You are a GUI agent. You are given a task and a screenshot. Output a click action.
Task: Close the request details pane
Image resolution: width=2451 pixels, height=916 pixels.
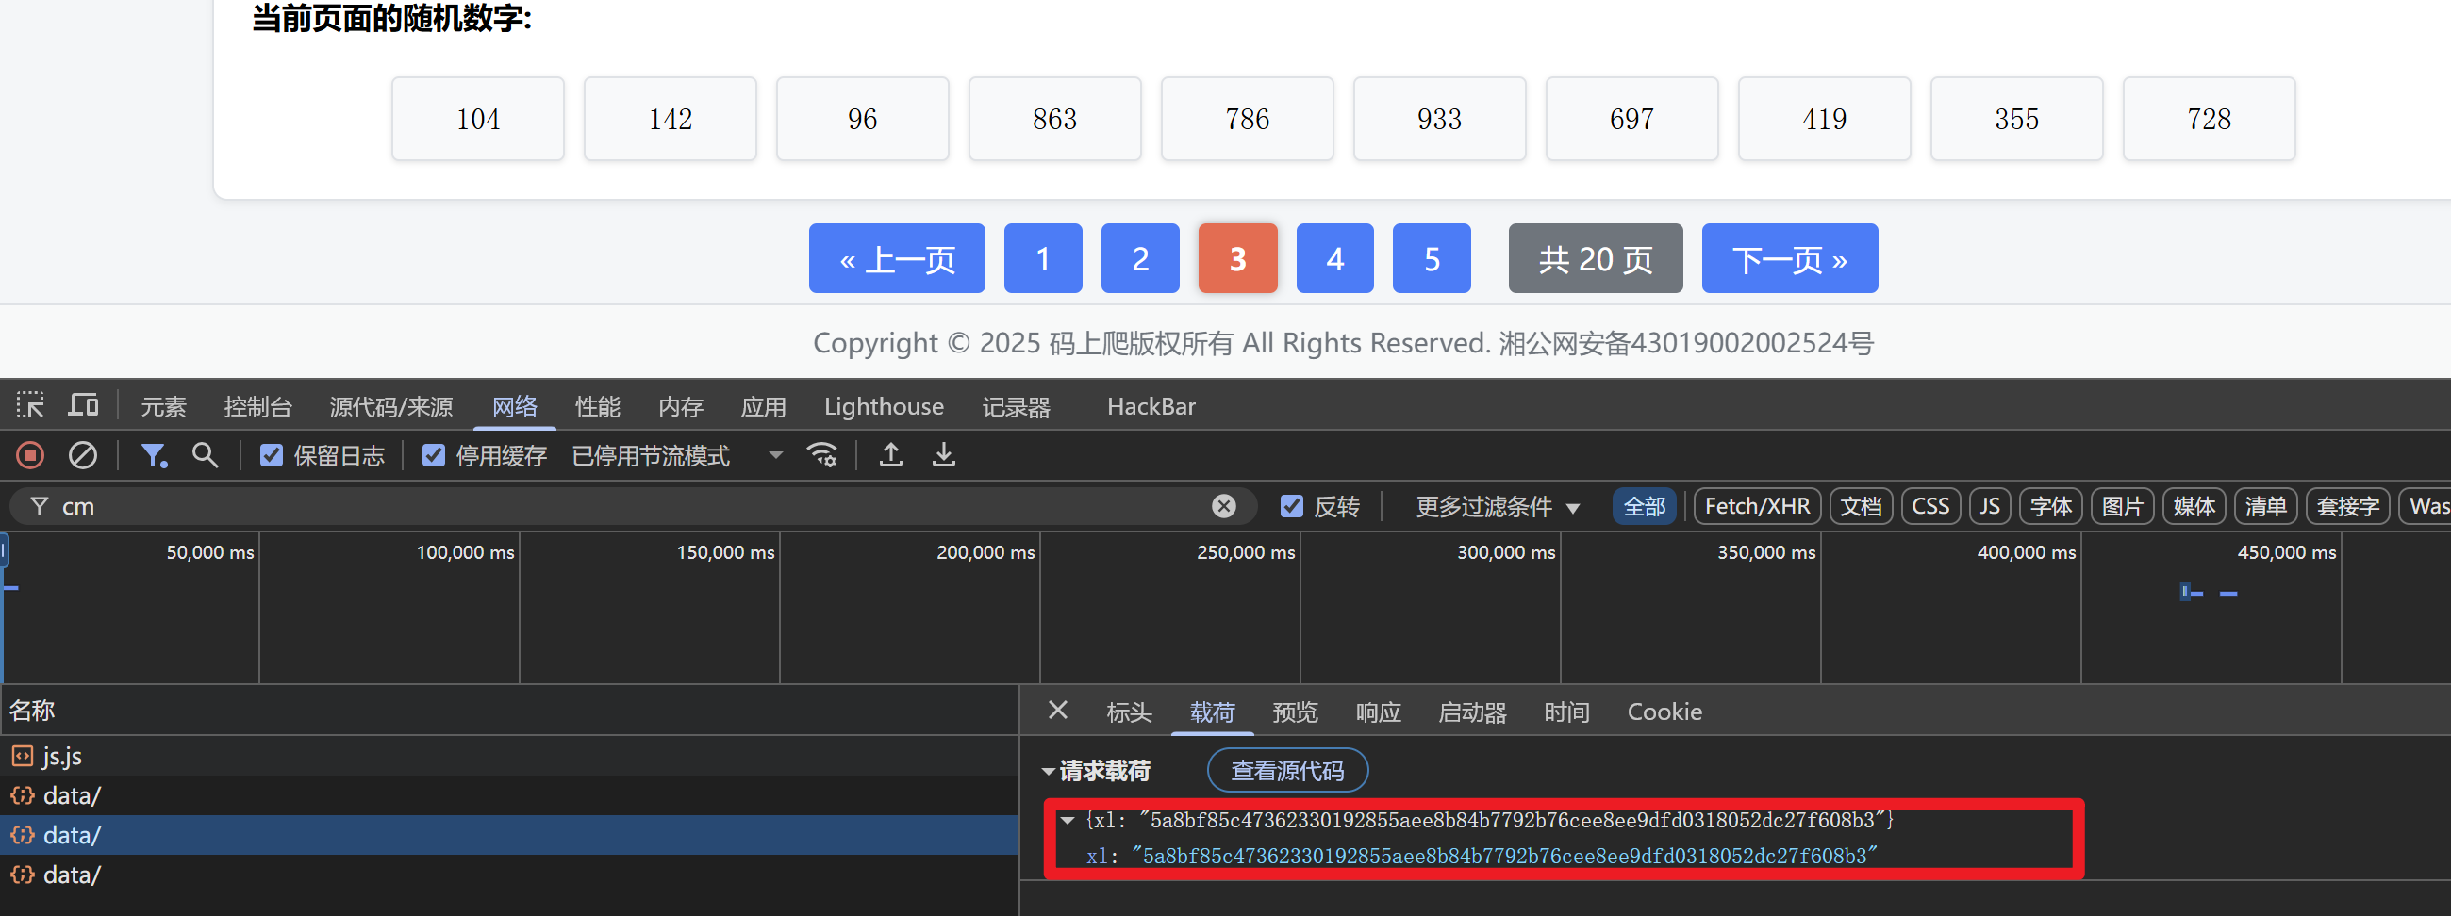point(1058,711)
